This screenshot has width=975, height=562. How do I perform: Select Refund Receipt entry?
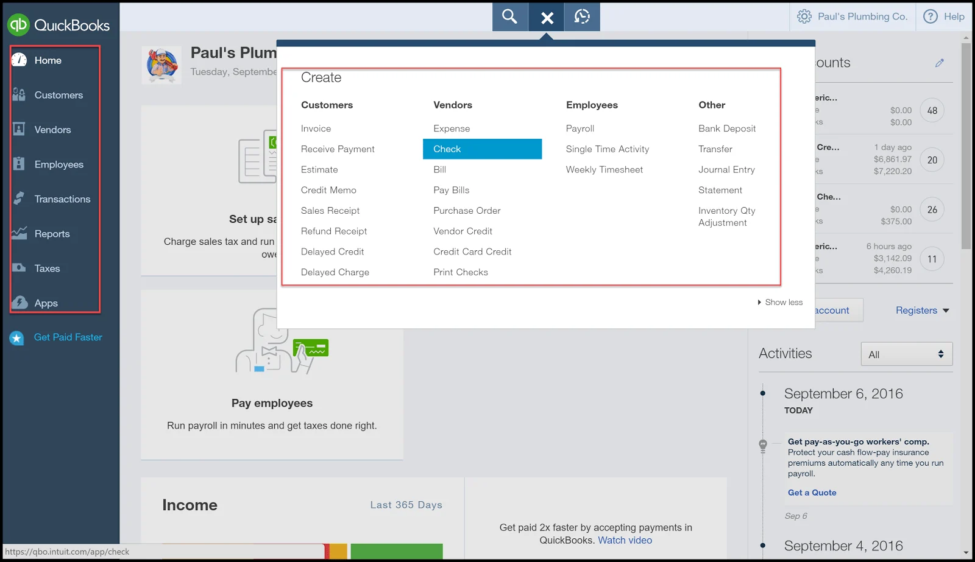pos(334,231)
